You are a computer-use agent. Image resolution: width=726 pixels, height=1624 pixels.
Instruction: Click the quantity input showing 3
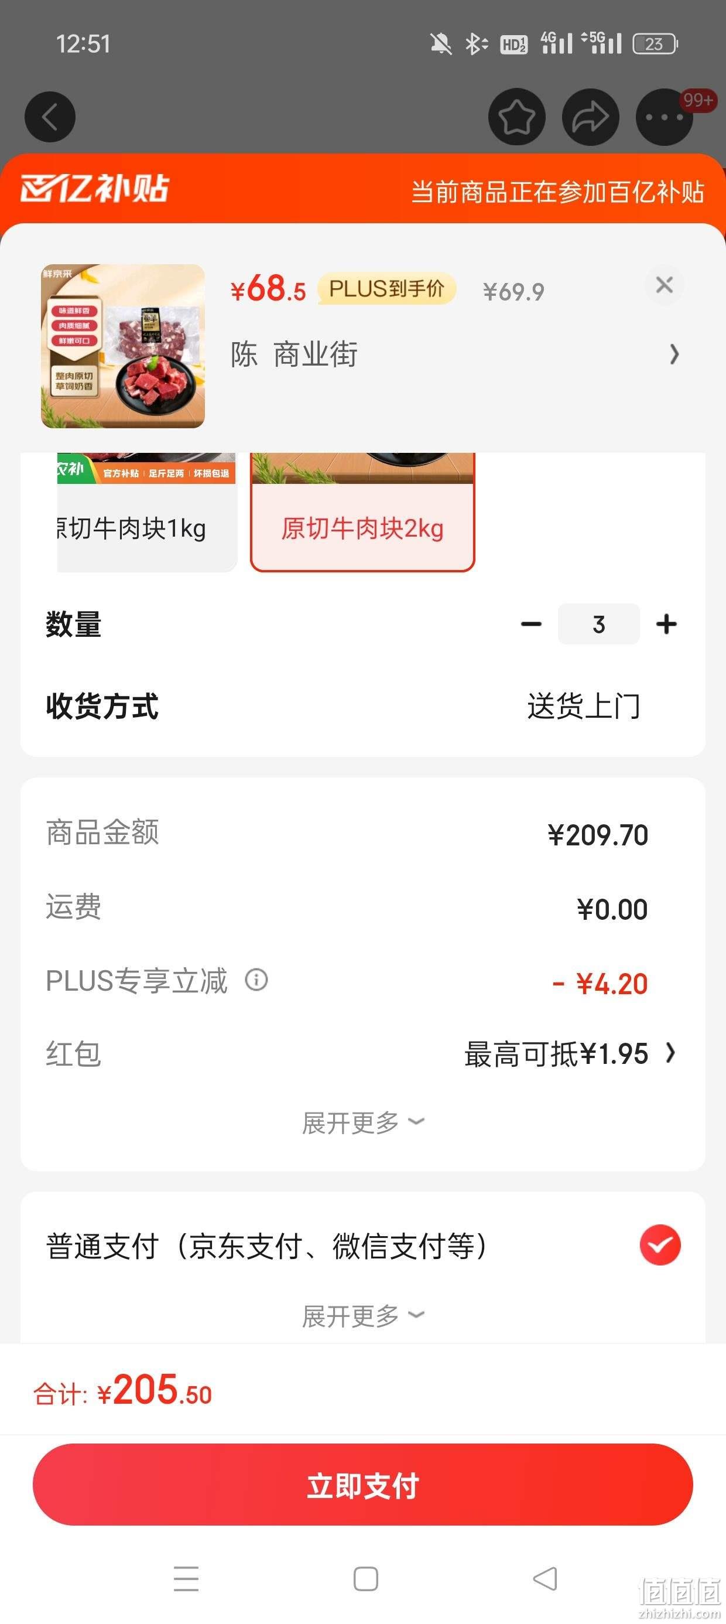point(599,624)
